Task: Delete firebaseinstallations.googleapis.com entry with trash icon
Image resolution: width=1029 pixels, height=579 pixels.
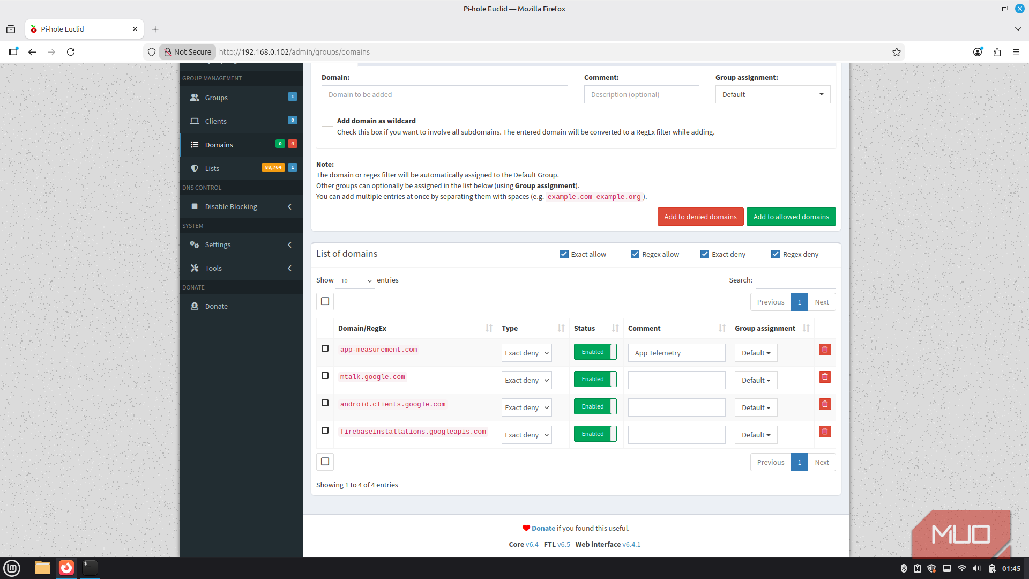Action: (x=825, y=432)
